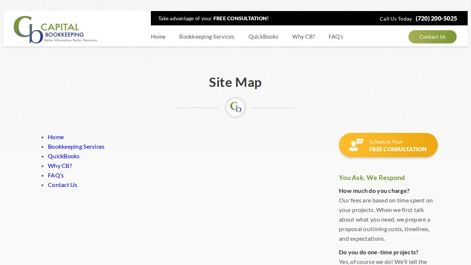Click the consultation chat icon on orange button
This screenshot has height=265, width=471.
pyautogui.click(x=356, y=145)
